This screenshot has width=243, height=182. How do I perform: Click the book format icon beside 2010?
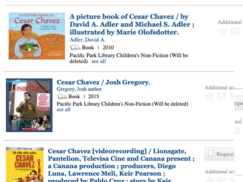tap(75, 48)
